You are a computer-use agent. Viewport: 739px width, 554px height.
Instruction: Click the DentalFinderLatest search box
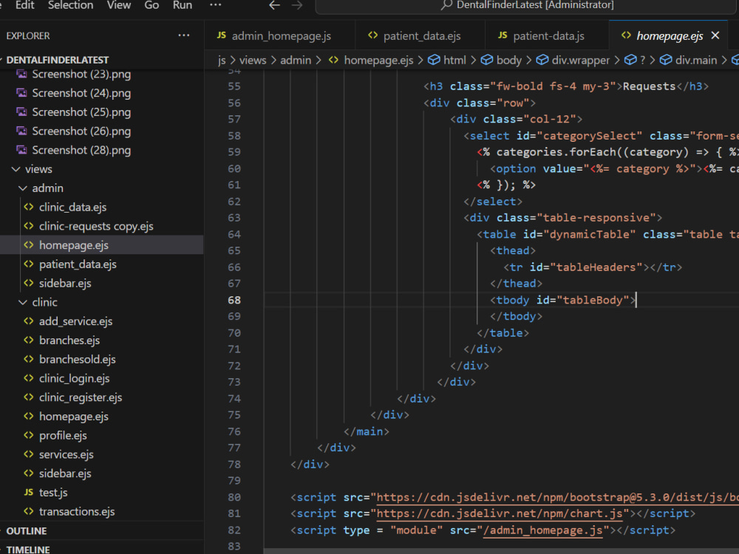click(526, 6)
